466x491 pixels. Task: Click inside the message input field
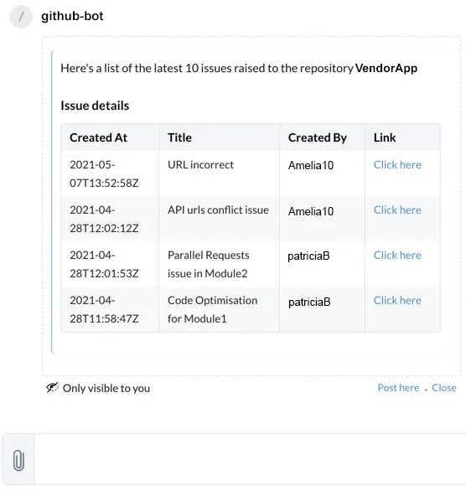click(250, 459)
